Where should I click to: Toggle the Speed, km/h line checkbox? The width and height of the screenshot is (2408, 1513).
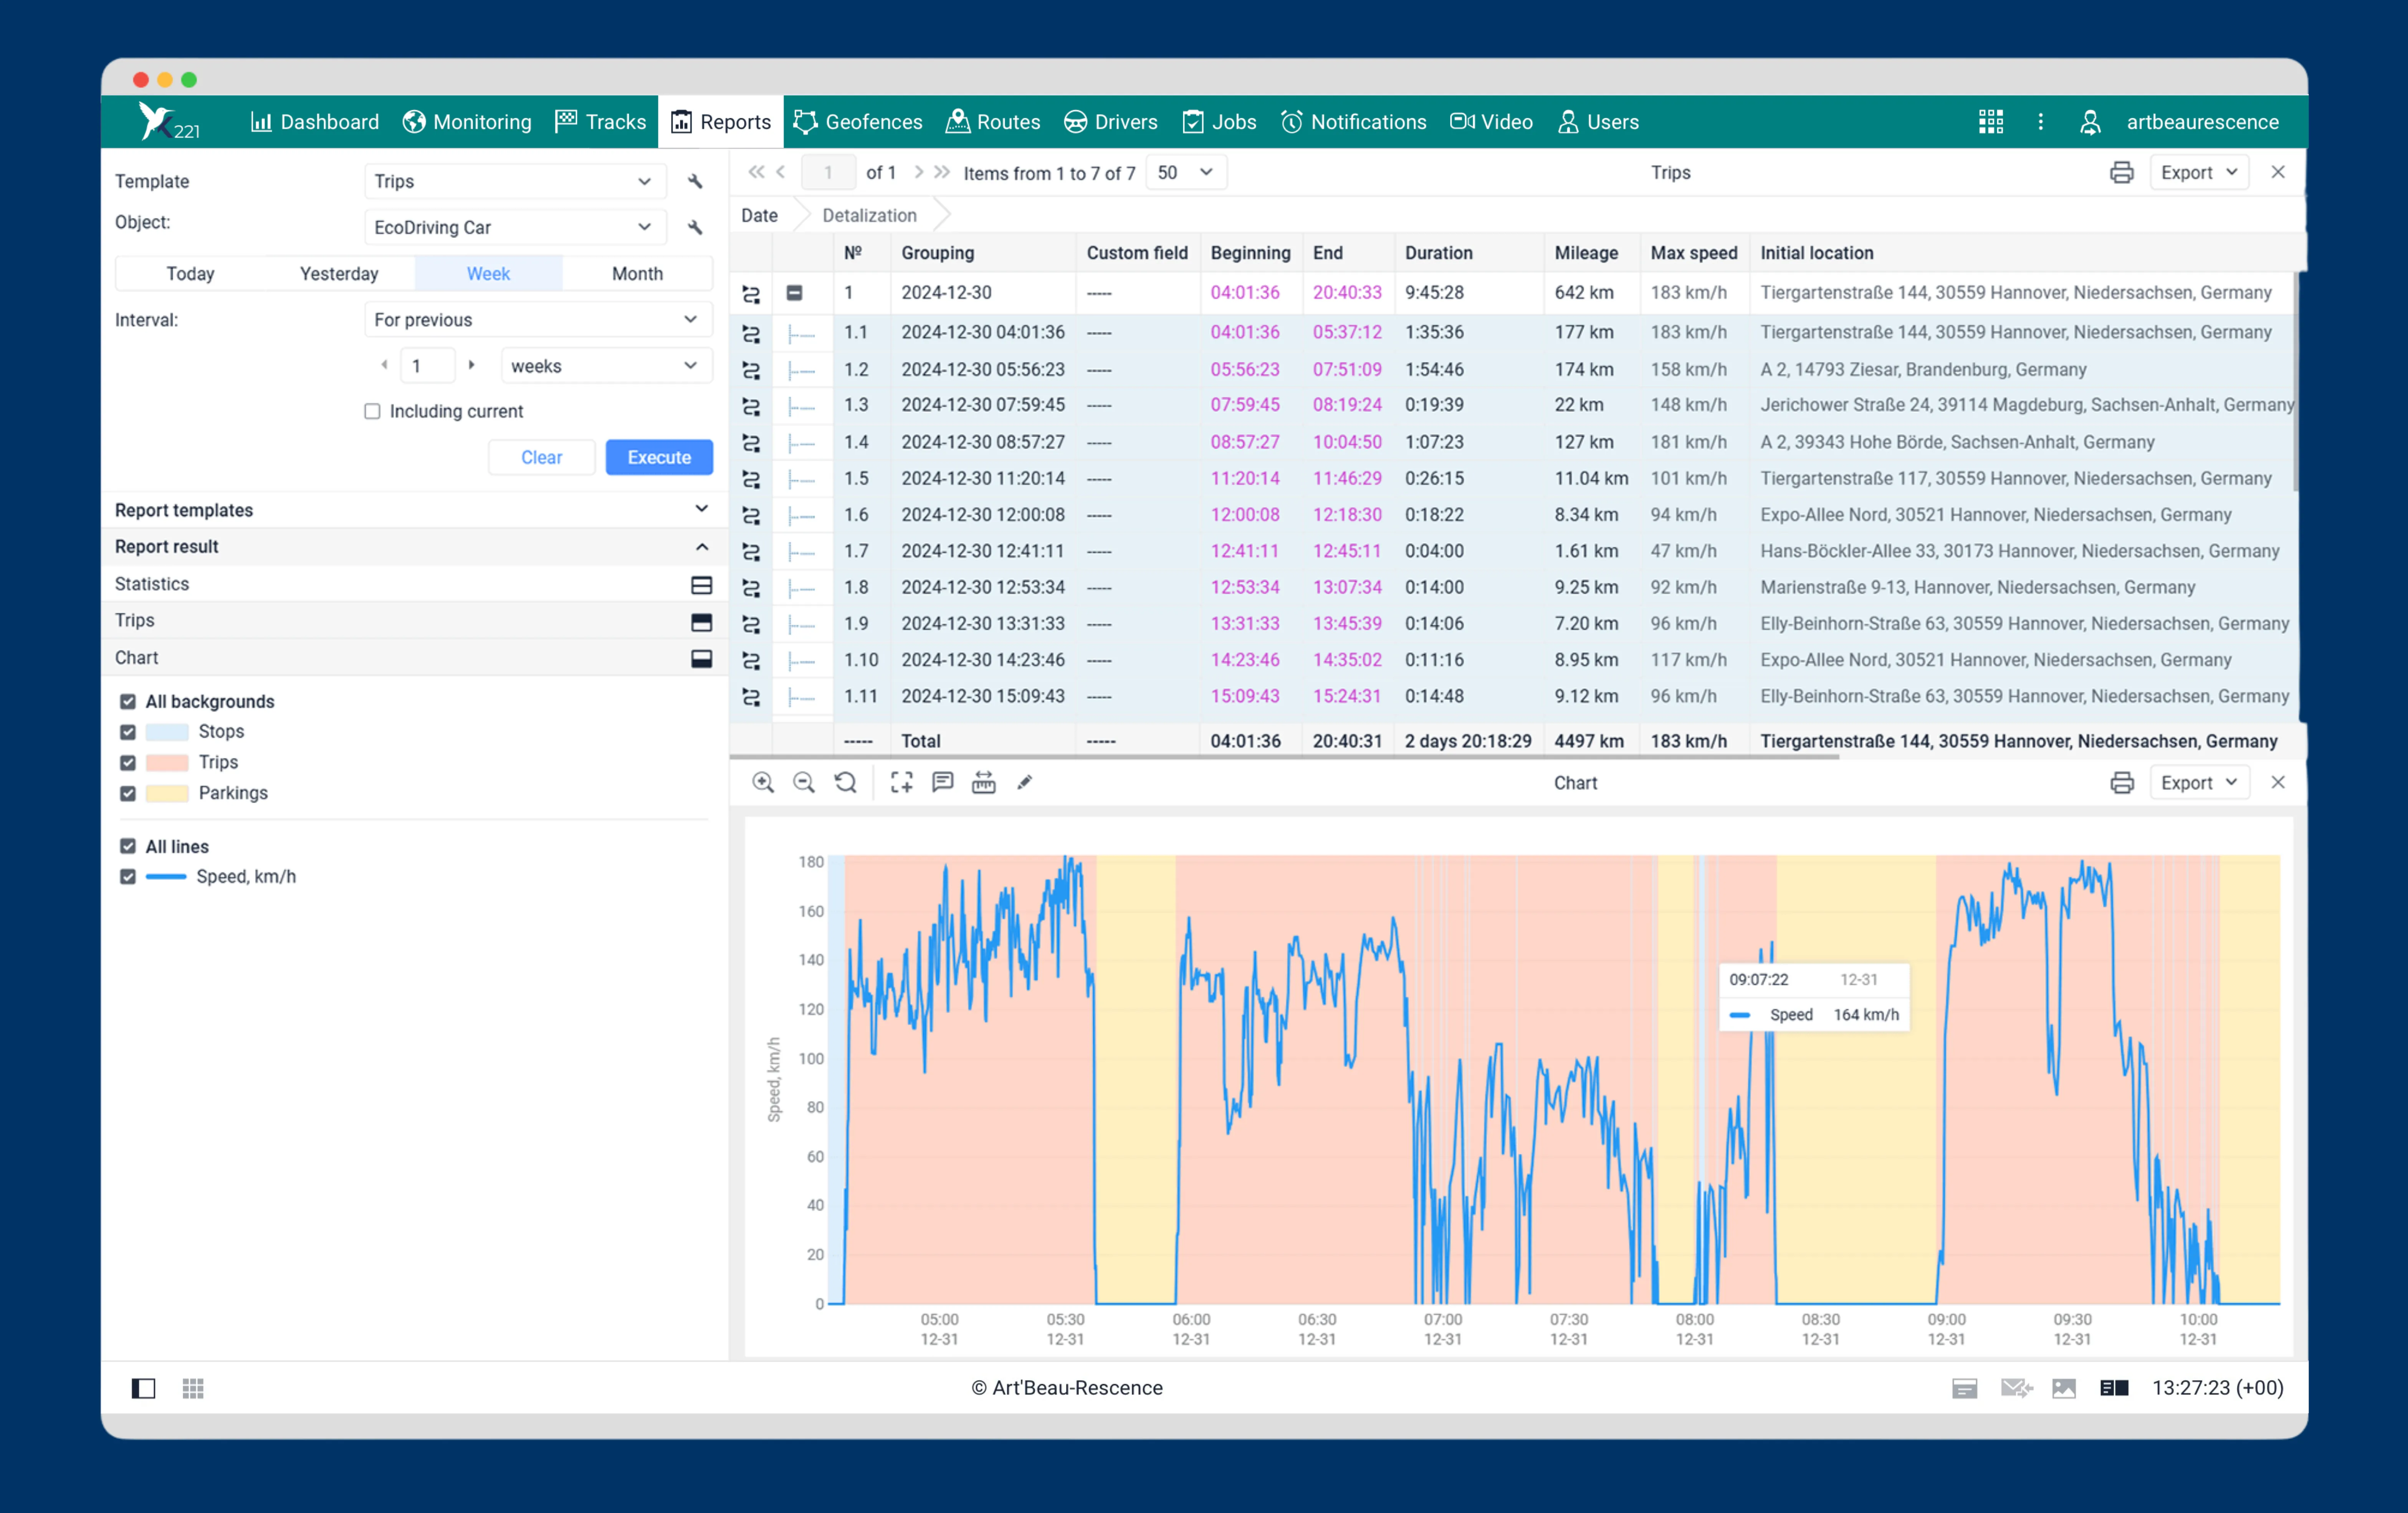click(x=128, y=877)
